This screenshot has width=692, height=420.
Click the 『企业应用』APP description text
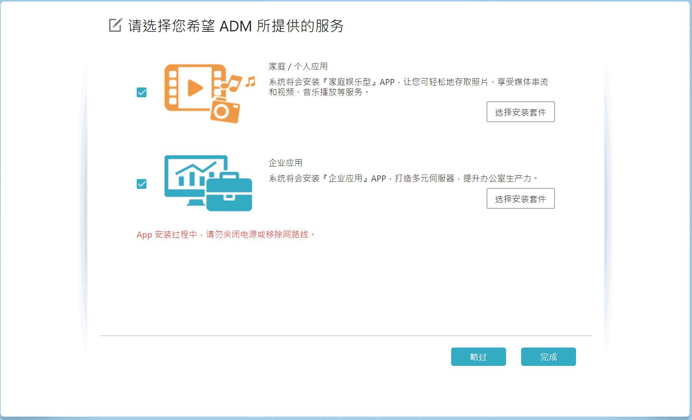[404, 178]
